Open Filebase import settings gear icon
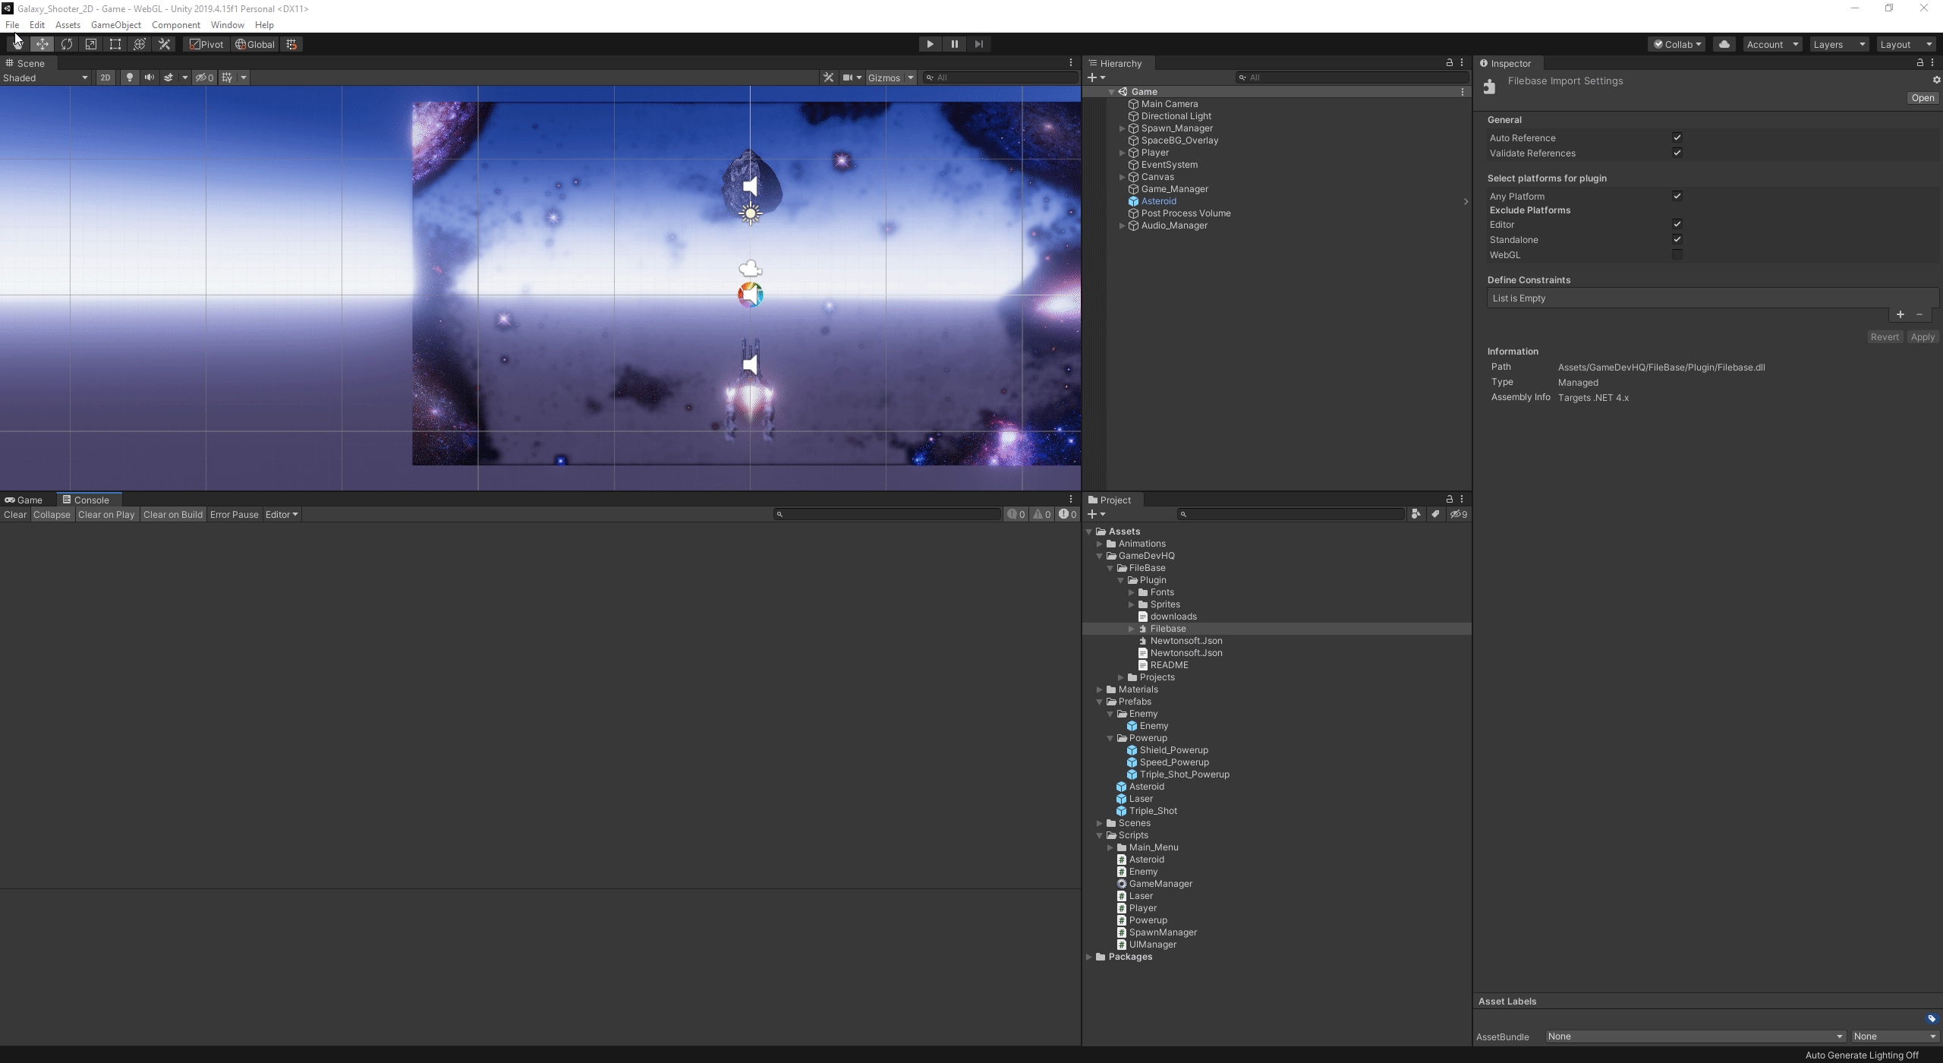Screen dimensions: 1943x1063 click(1936, 80)
